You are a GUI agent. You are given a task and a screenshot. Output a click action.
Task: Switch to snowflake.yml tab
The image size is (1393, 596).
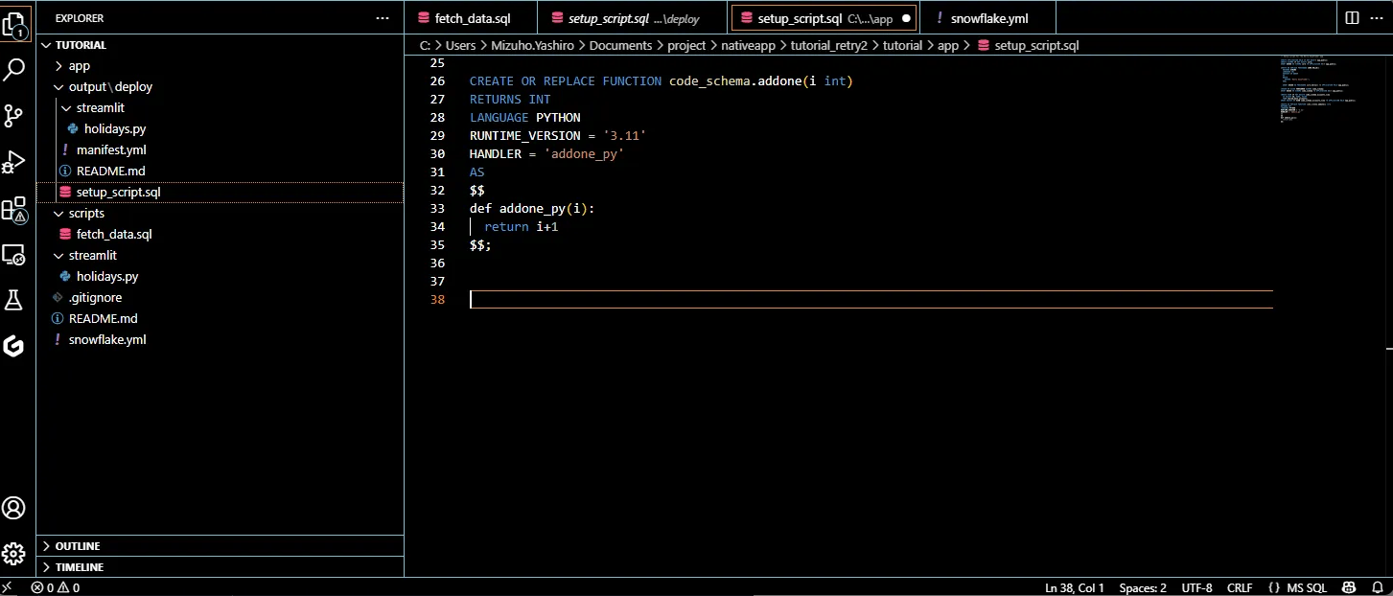tap(988, 18)
